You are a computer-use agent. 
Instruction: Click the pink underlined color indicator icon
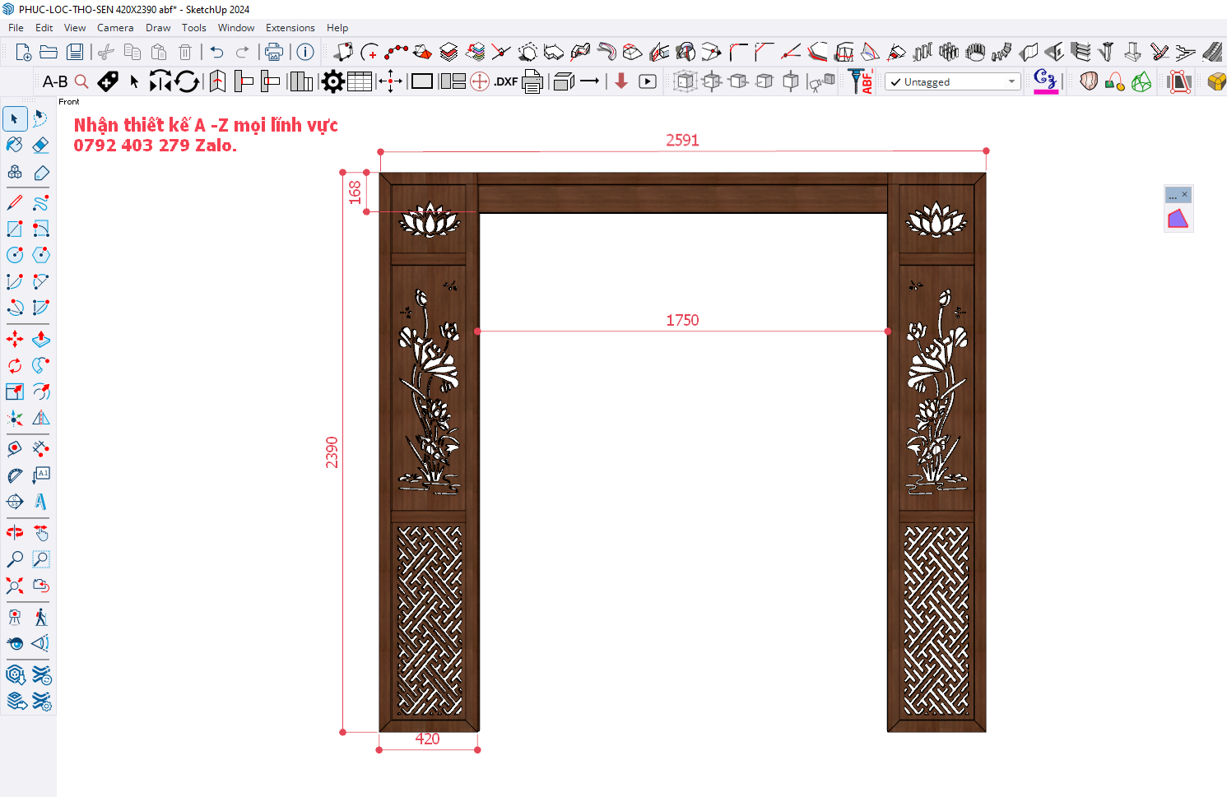click(1045, 81)
